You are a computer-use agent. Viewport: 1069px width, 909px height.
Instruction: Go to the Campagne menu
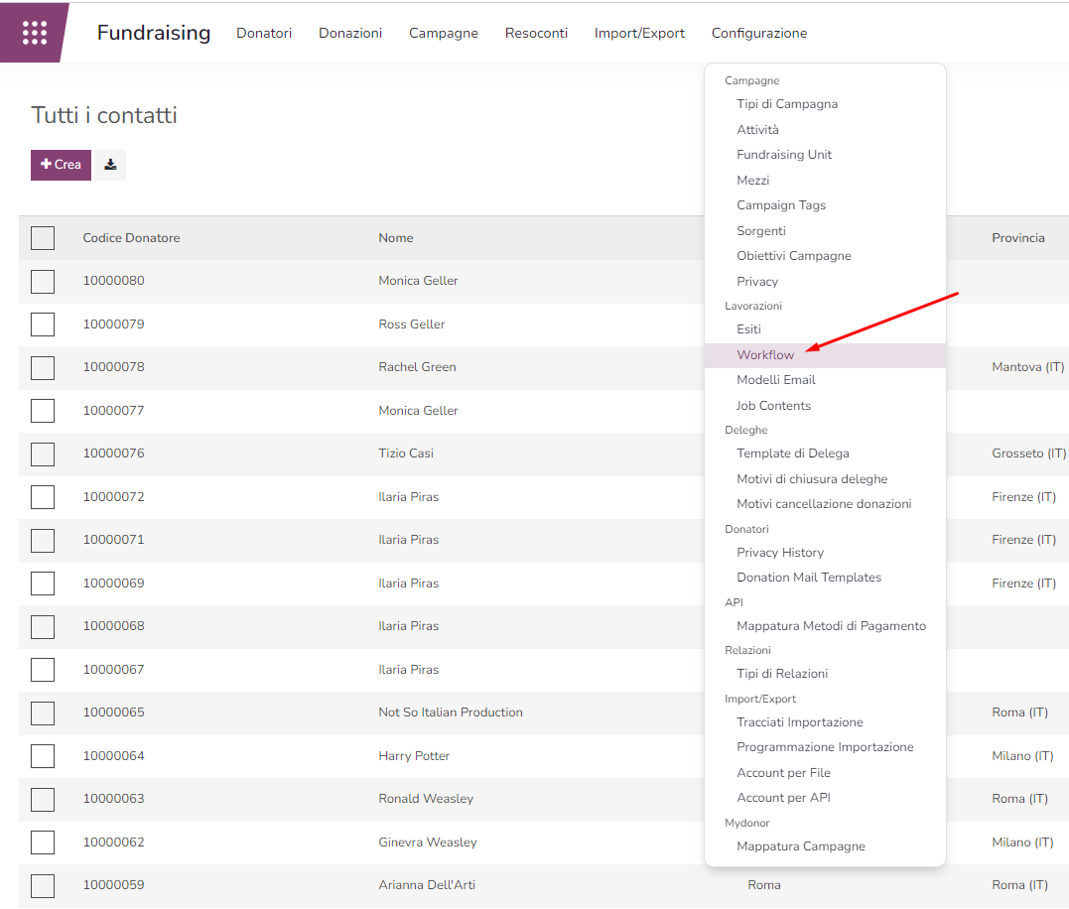tap(443, 33)
